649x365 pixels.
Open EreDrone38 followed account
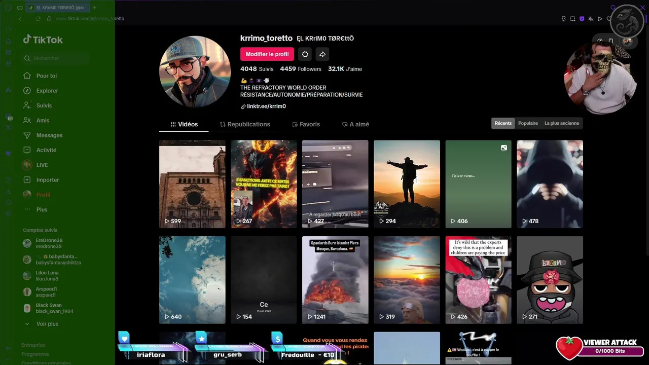43,243
